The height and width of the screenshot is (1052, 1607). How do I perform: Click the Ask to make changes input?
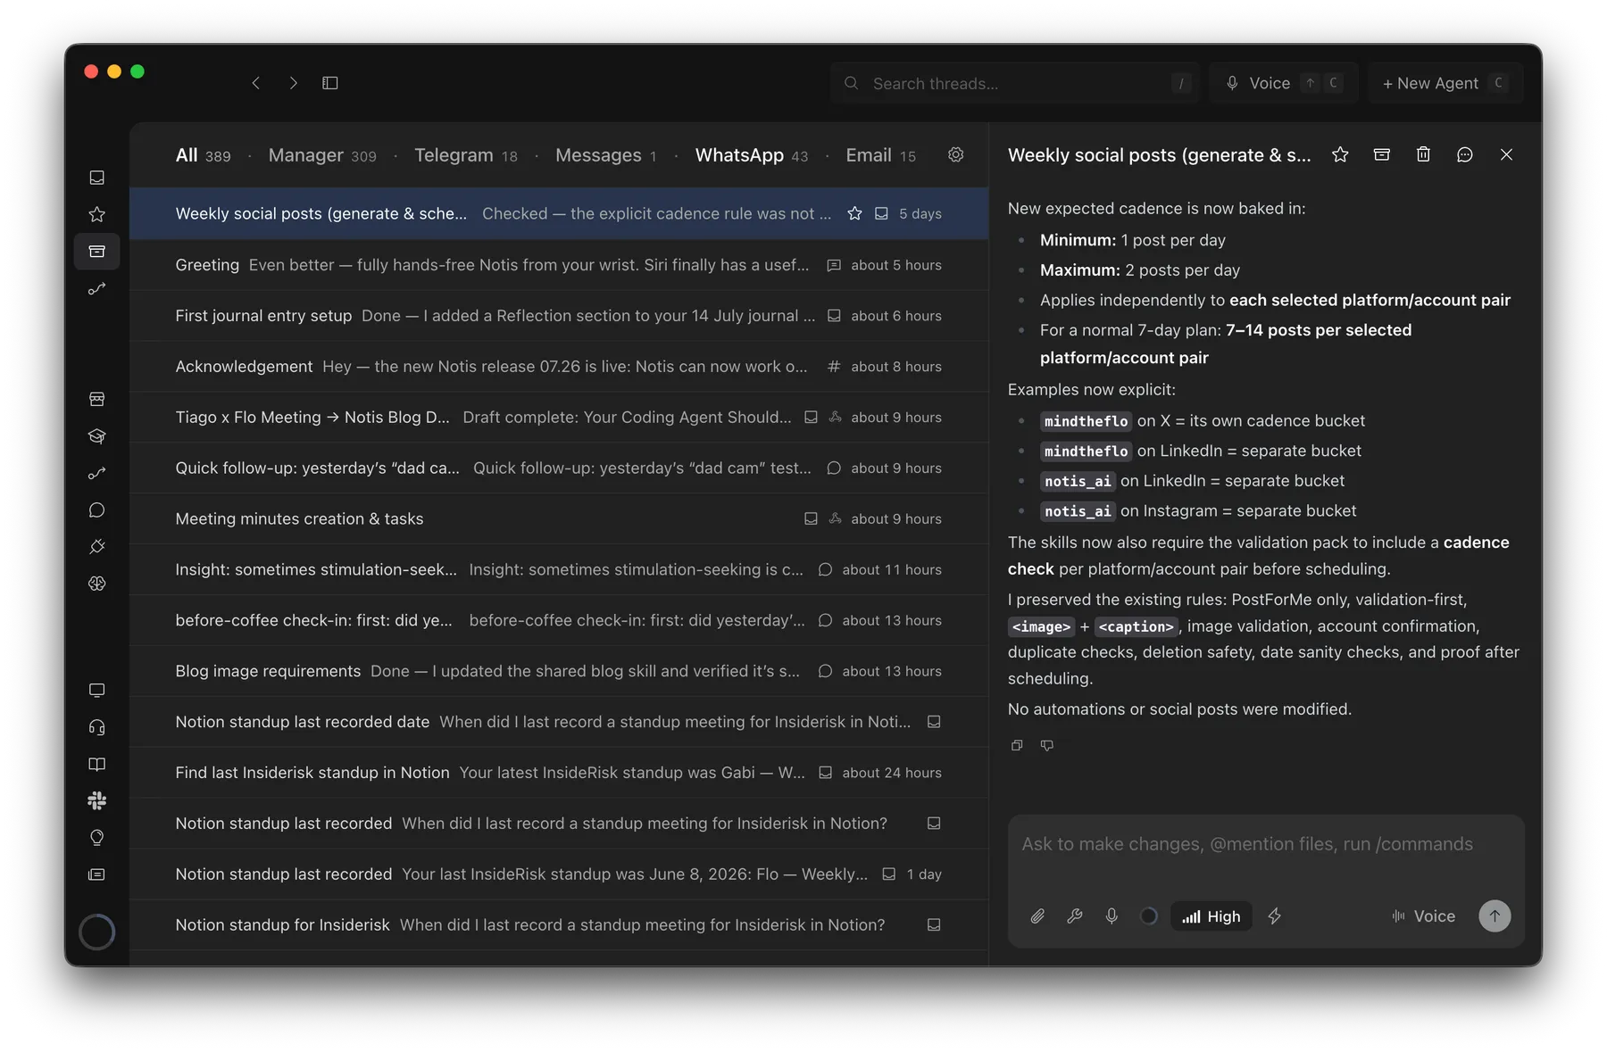[x=1265, y=844]
